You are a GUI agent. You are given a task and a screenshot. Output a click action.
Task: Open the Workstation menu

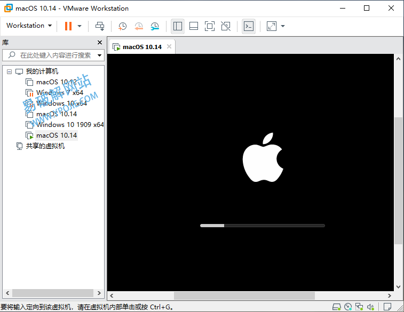[29, 26]
